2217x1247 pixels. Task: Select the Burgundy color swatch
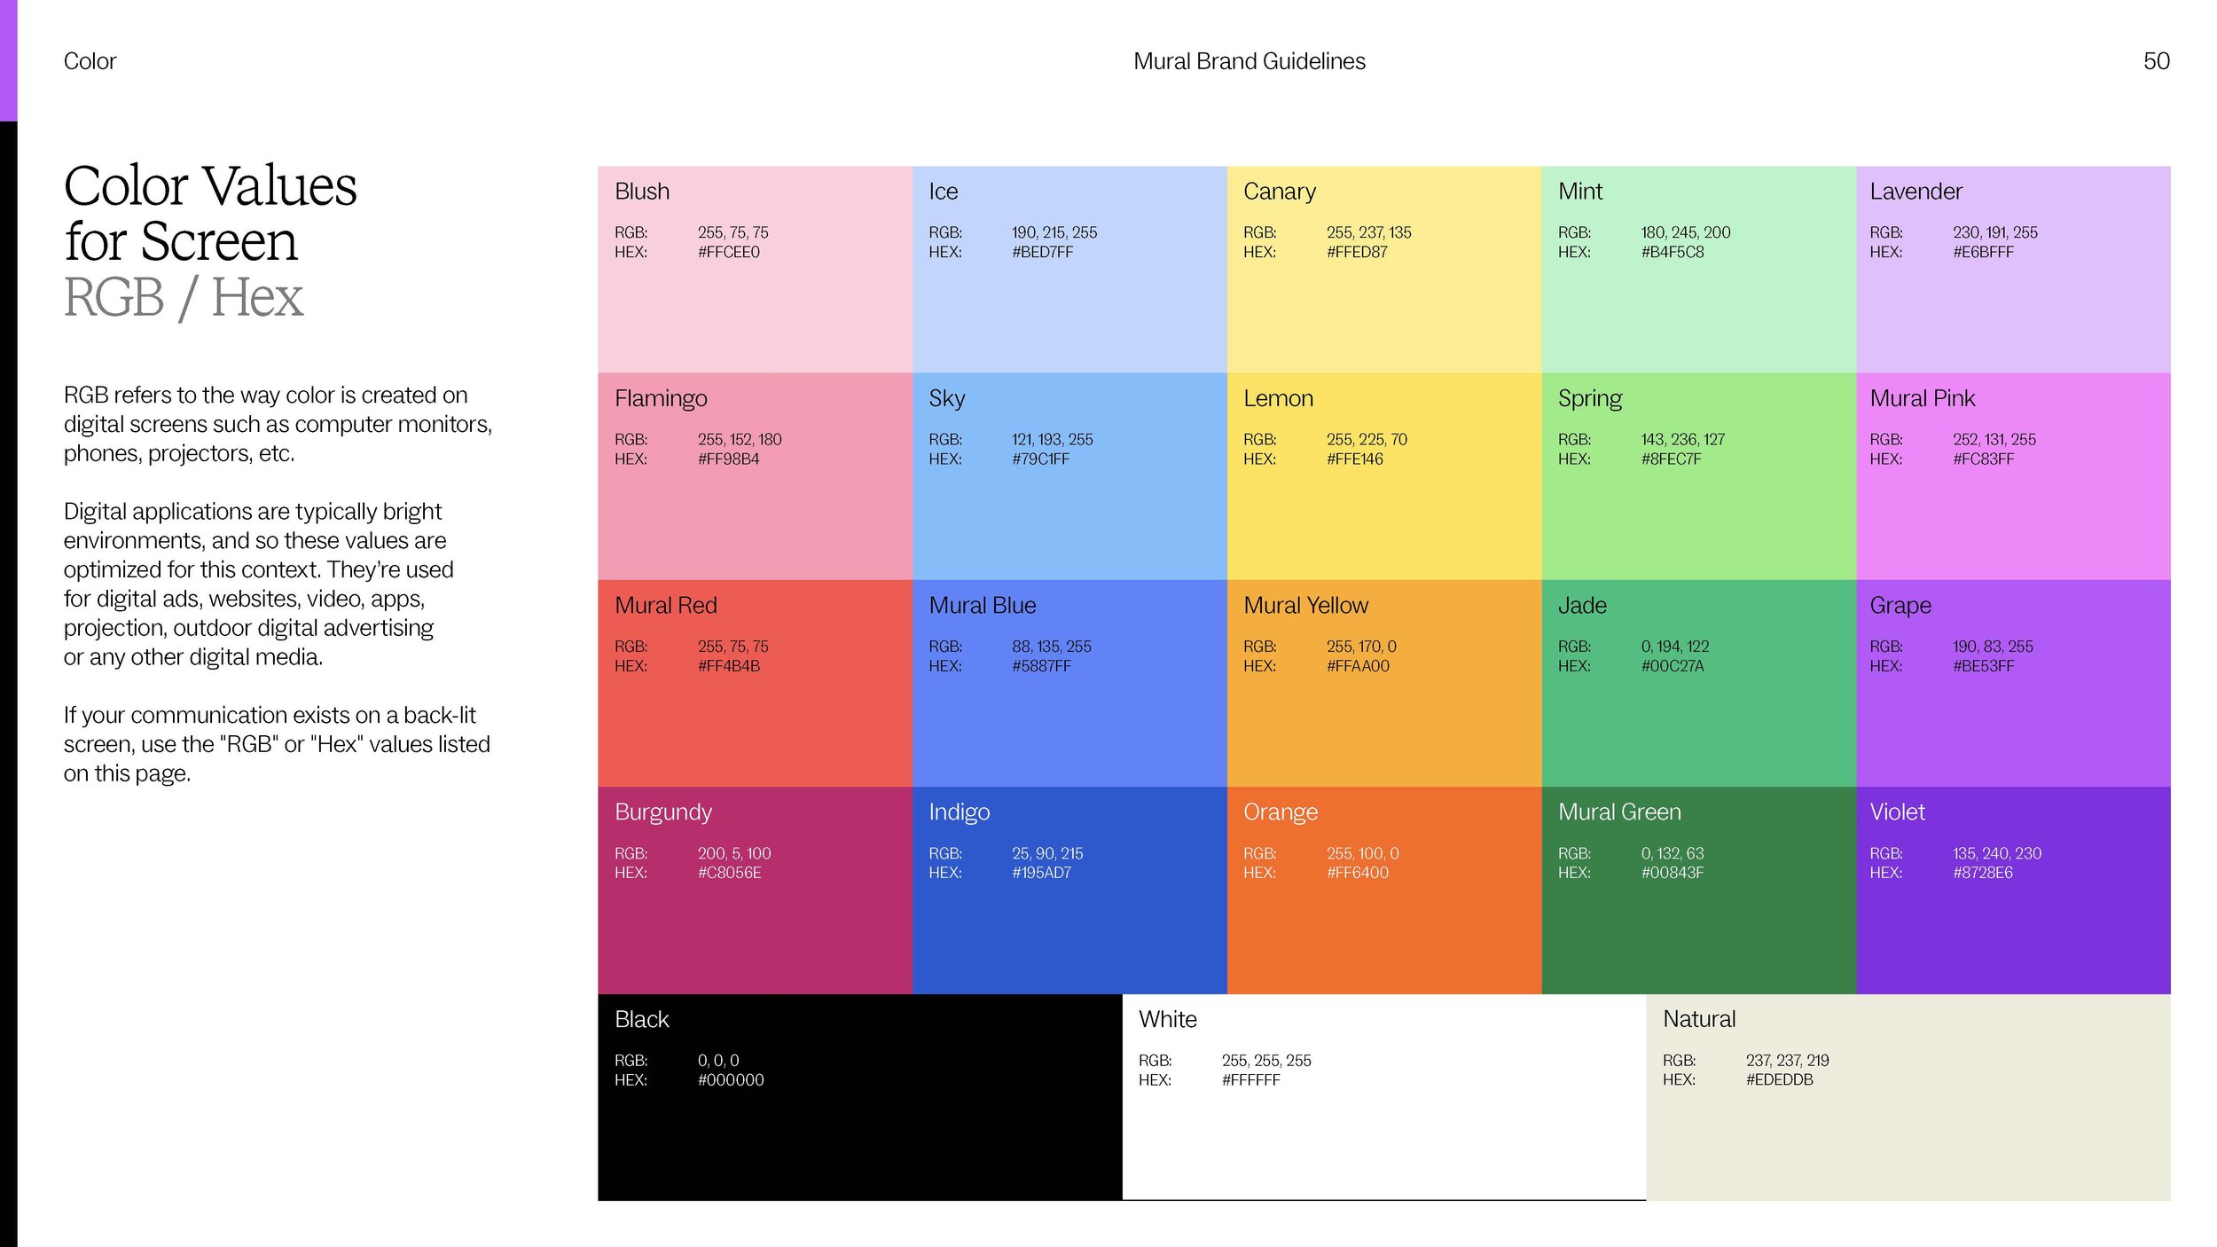click(x=755, y=890)
